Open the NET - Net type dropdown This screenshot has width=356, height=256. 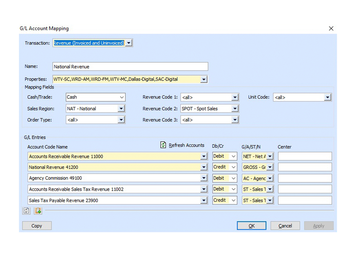point(270,156)
